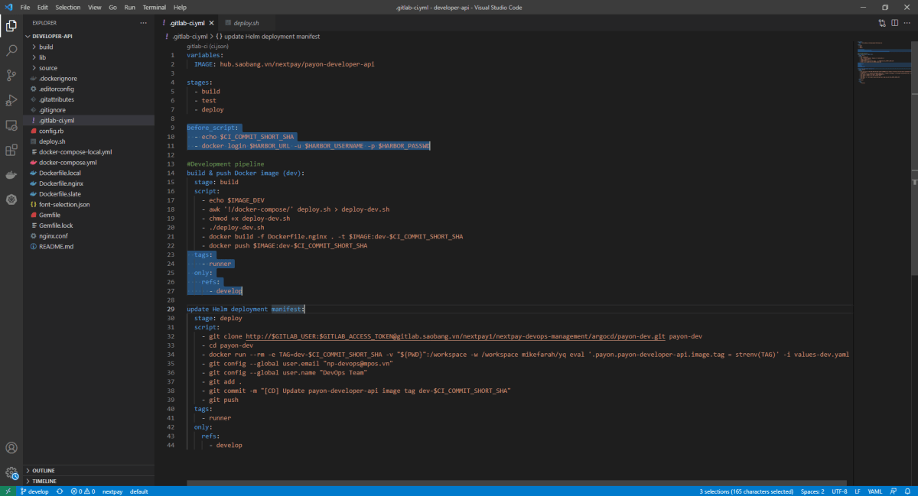Viewport: 918px width, 496px height.
Task: Open the Run menu
Action: [x=129, y=7]
